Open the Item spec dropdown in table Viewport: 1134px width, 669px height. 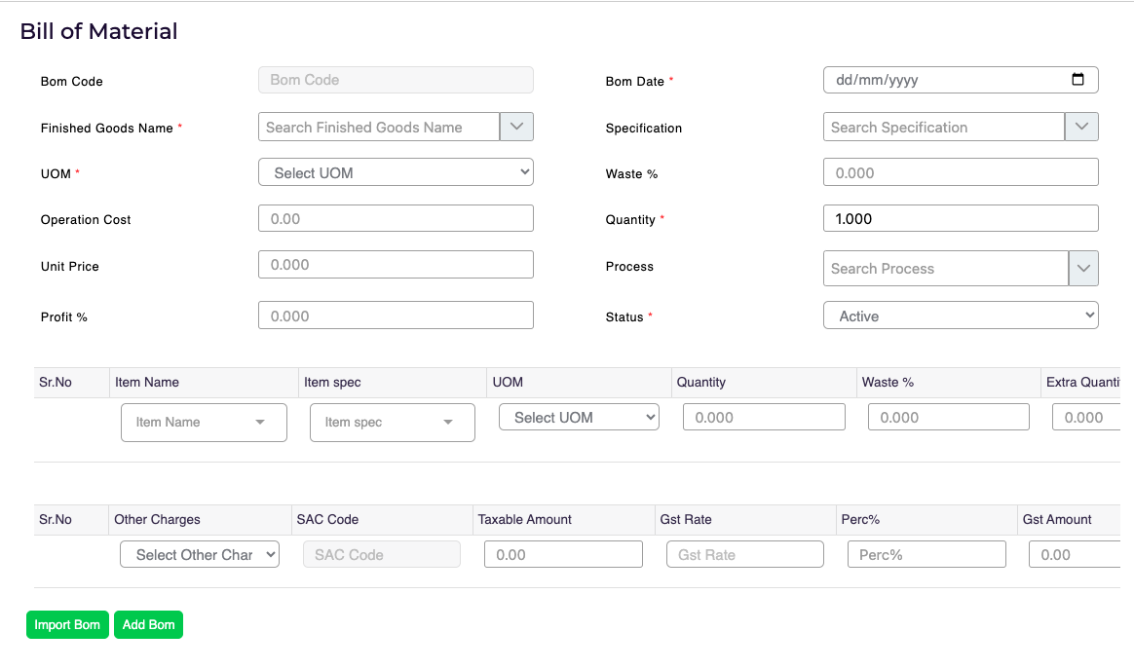pyautogui.click(x=392, y=423)
